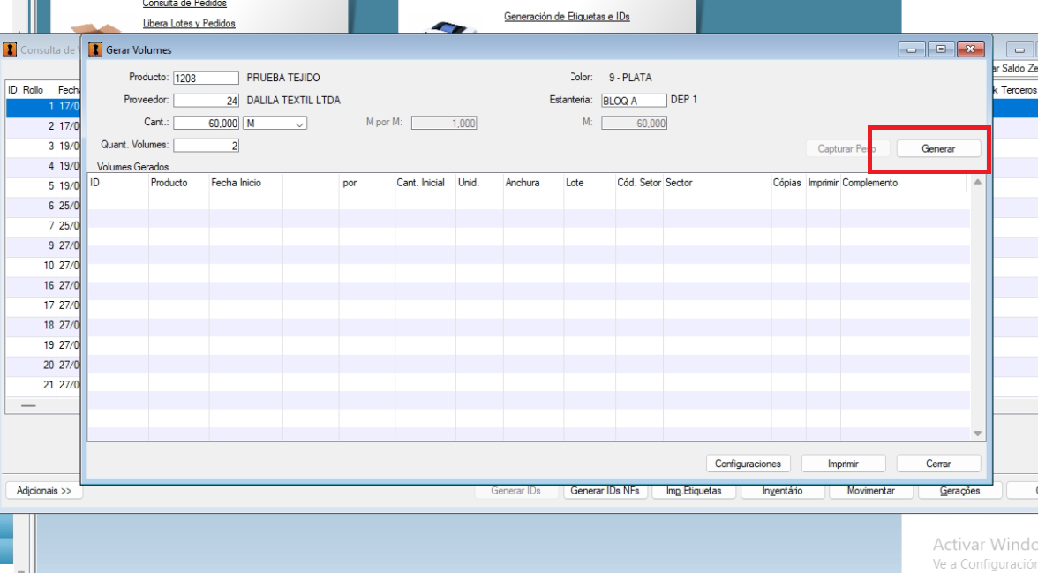The height and width of the screenshot is (573, 1038).
Task: Open the Generación de Etiquetas e IDs link
Action: pyautogui.click(x=567, y=17)
